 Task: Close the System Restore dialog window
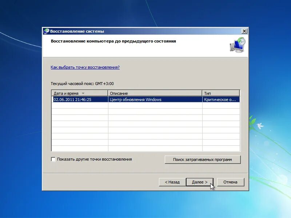click(244, 31)
